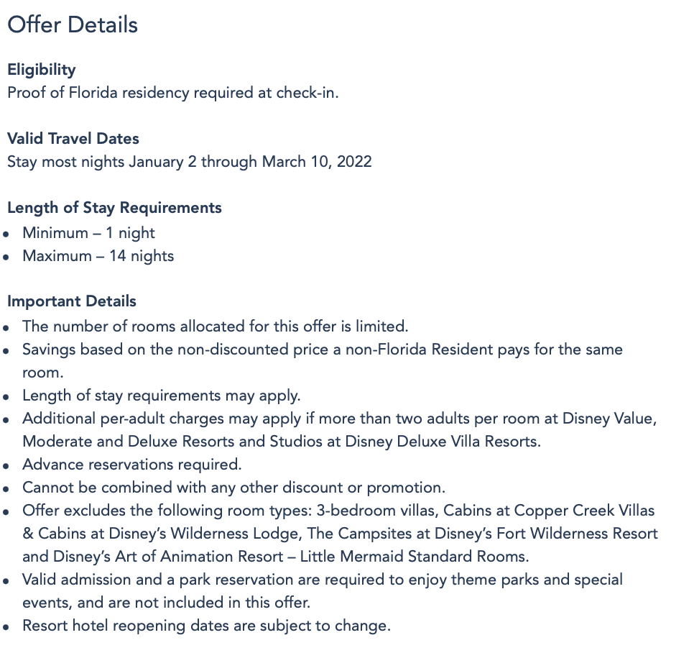Click the Advance reservations required bullet
This screenshot has width=694, height=653.
click(x=131, y=465)
